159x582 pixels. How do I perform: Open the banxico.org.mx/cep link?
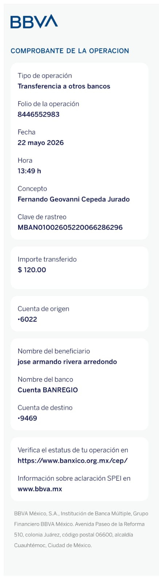click(x=72, y=461)
